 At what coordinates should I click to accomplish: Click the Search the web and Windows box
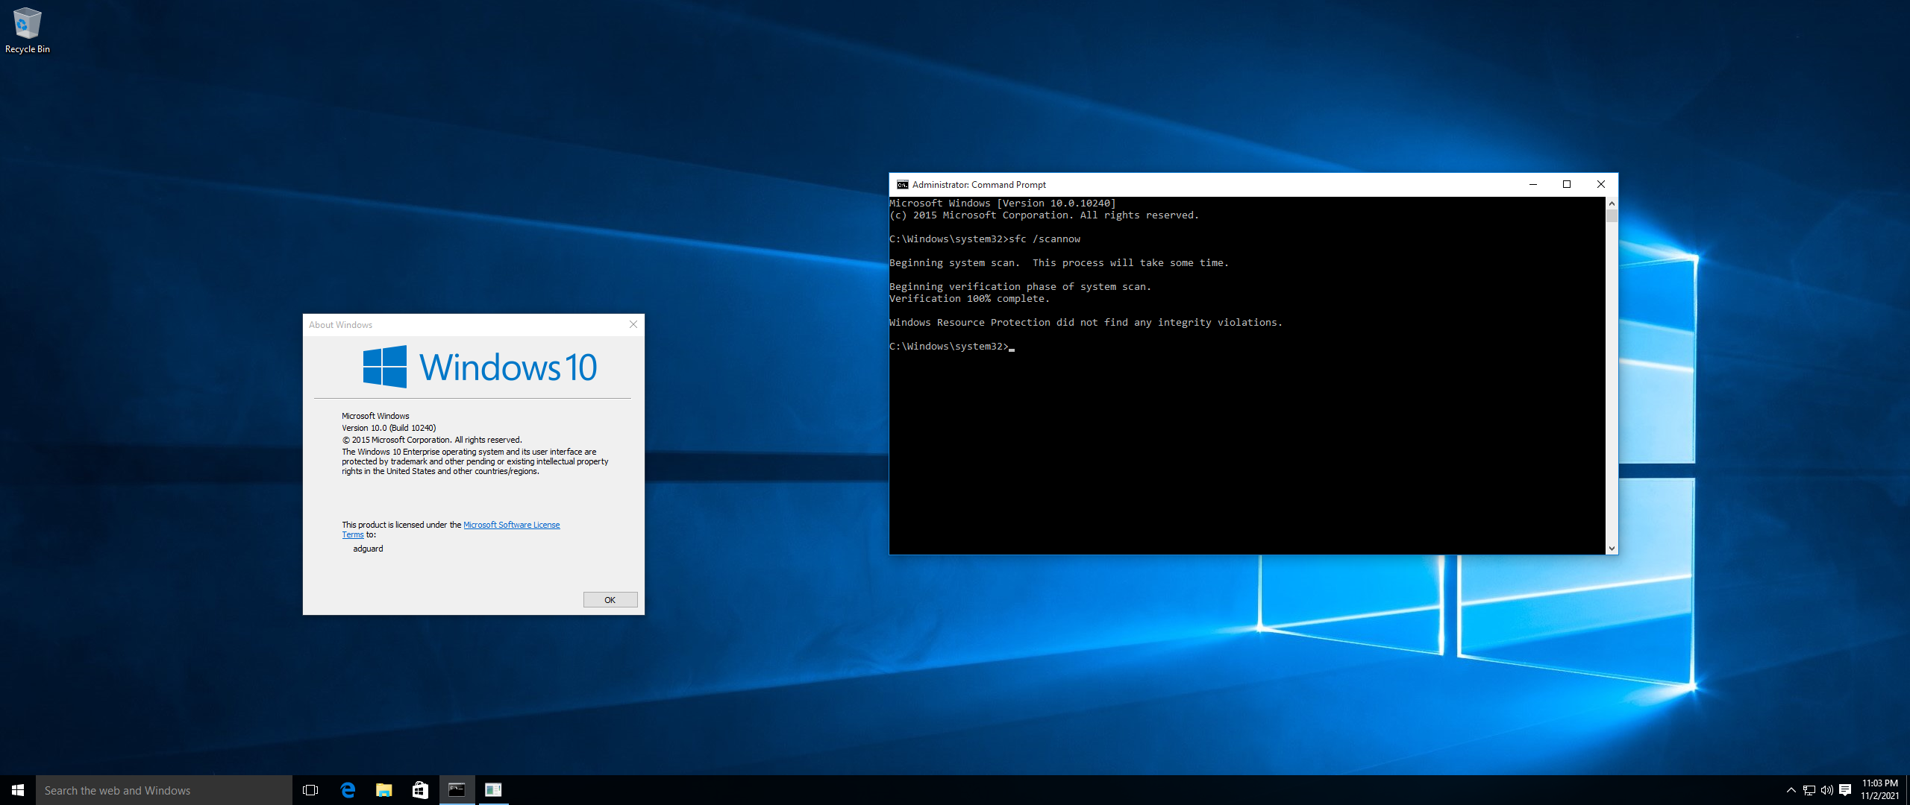pyautogui.click(x=164, y=790)
